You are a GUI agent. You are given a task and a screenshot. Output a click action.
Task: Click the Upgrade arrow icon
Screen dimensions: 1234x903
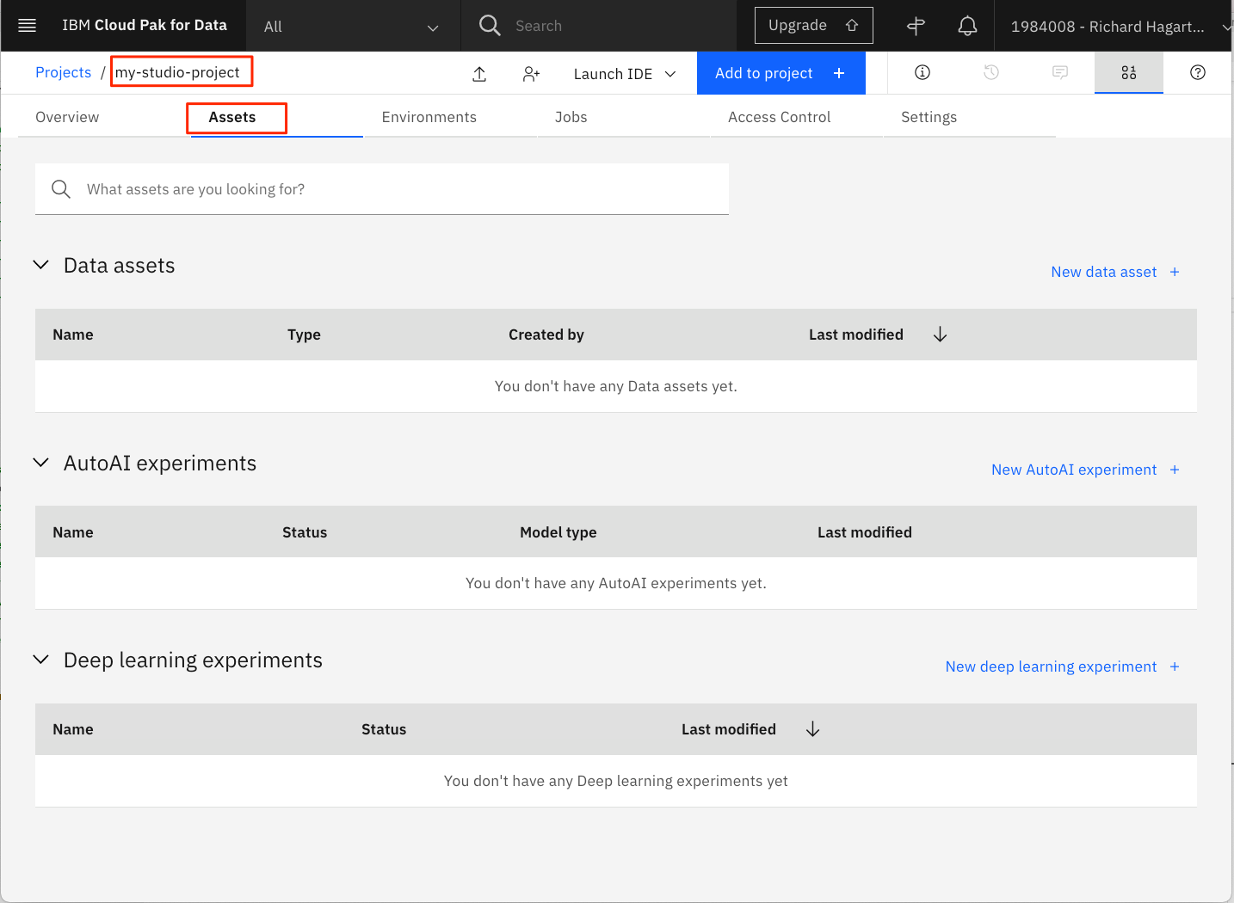(x=852, y=26)
